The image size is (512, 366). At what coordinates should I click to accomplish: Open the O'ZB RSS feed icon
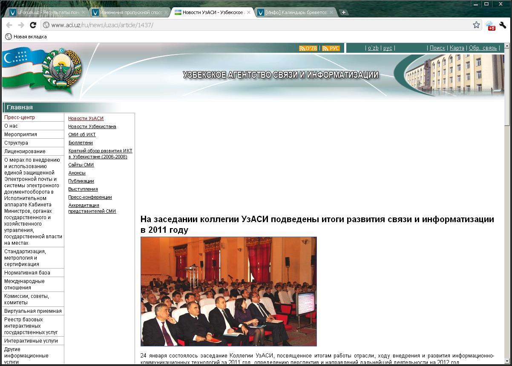tap(308, 49)
